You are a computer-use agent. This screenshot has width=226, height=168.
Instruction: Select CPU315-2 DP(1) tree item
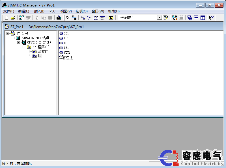[x=39, y=42]
